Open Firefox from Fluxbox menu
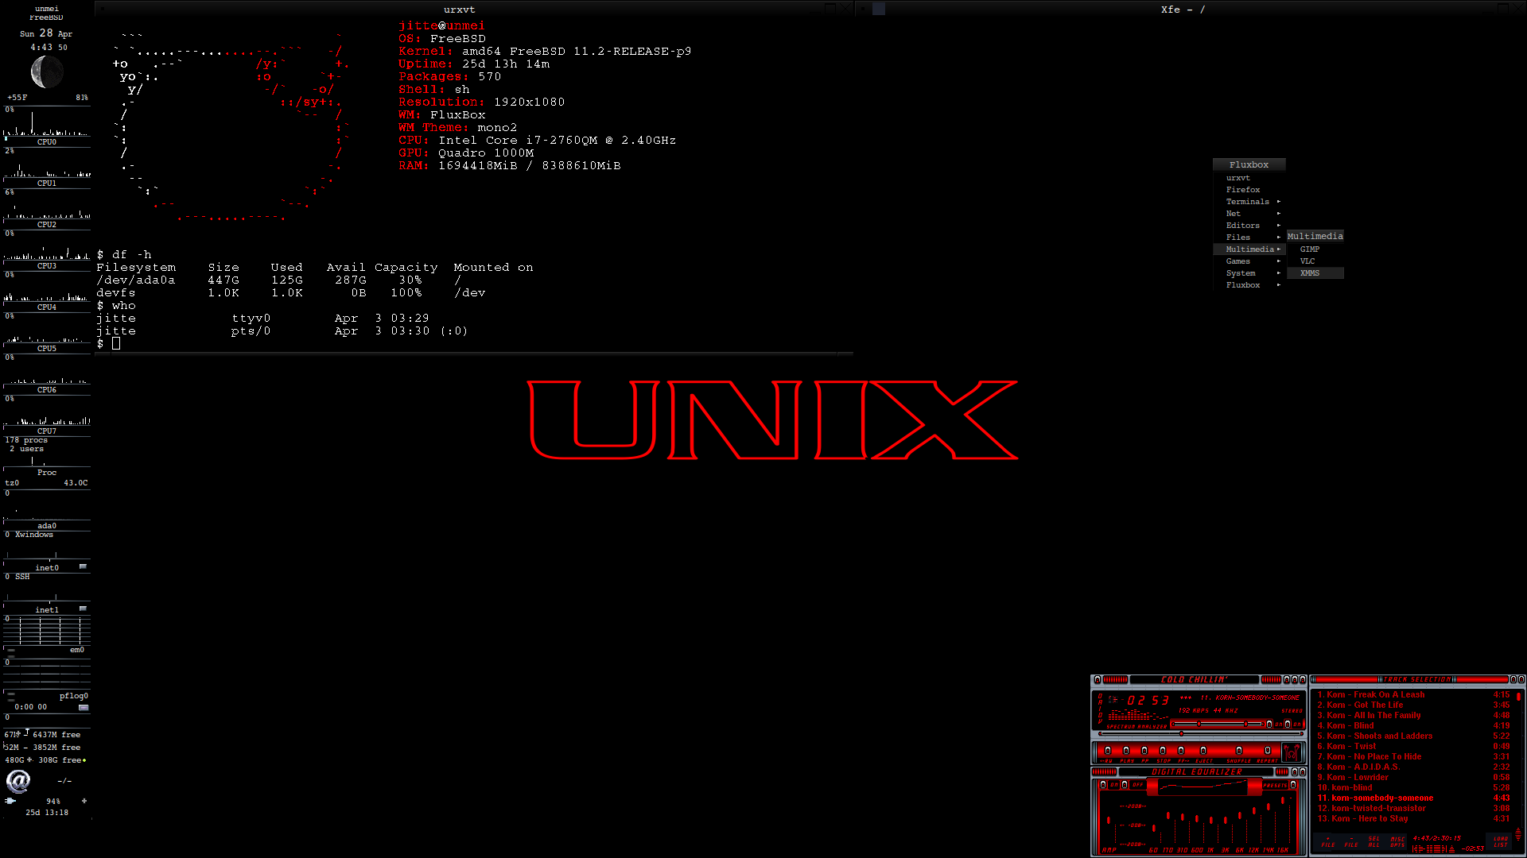The image size is (1527, 858). pos(1243,190)
